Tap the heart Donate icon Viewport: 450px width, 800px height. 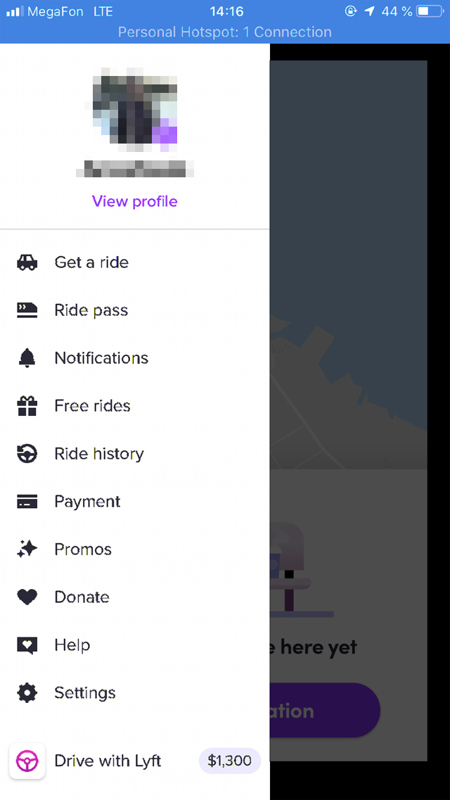coord(27,597)
